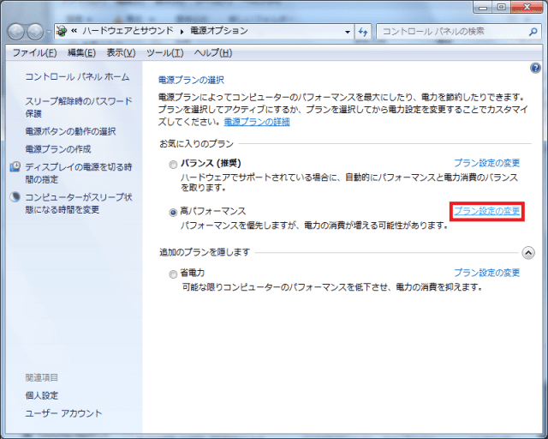This screenshot has height=439, width=548.
Task: Click the back navigation arrow button
Action: (16, 32)
